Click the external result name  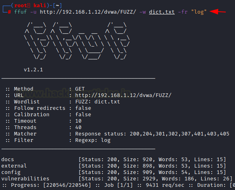(x=14, y=166)
